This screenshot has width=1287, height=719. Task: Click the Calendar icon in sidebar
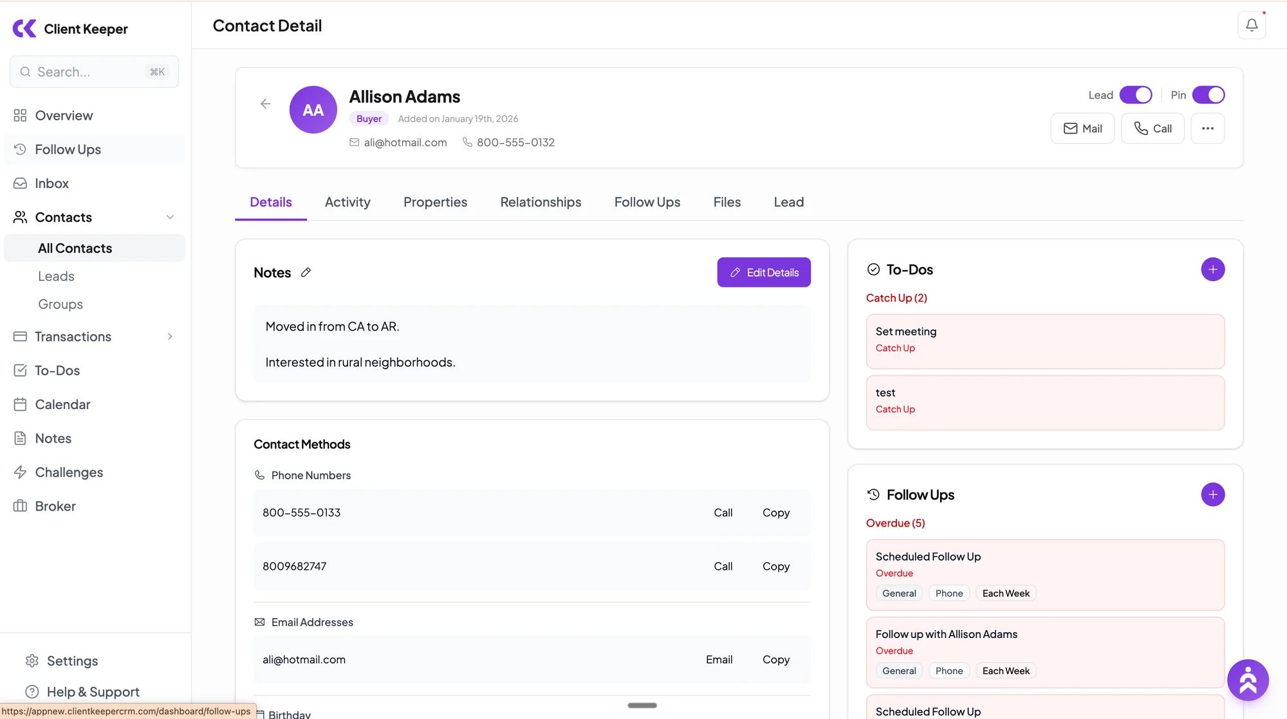pyautogui.click(x=20, y=405)
